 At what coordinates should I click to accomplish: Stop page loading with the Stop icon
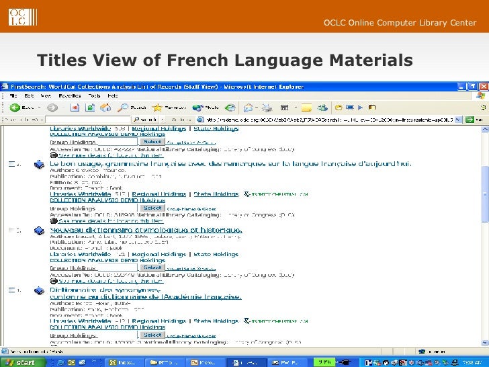75,108
